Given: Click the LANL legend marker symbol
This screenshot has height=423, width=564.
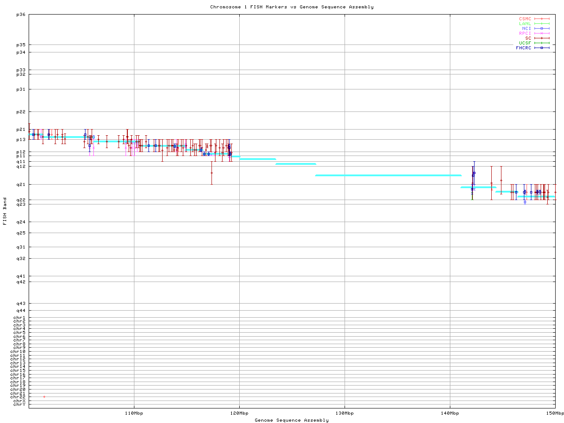Looking at the screenshot, I should pos(542,24).
